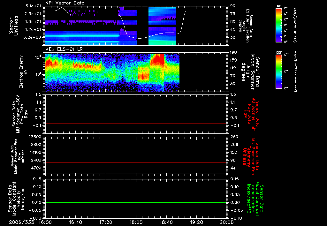Click the NPI Vector Data panel title
Screen dimensions: 327x226
pos(65,3)
